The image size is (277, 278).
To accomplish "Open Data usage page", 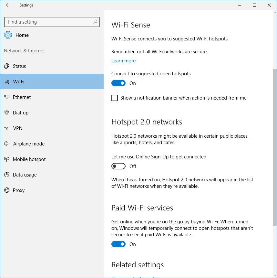I will pos(52,175).
